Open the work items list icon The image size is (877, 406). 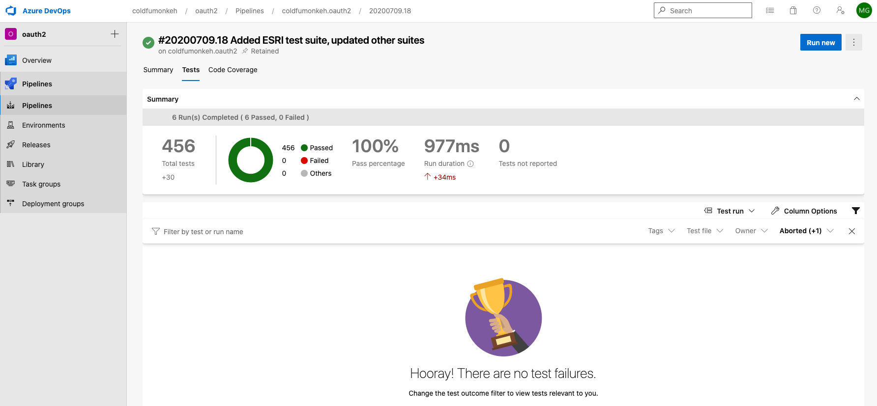click(x=770, y=10)
